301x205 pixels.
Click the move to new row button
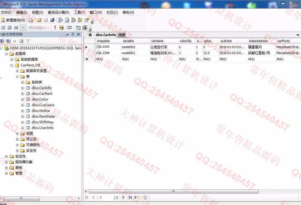coord(137,197)
